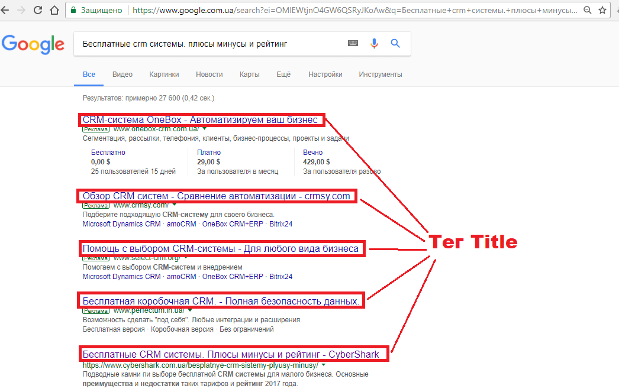Open Bitrix24 link under select-crm.org result
The height and width of the screenshot is (392, 619).
pos(281,277)
